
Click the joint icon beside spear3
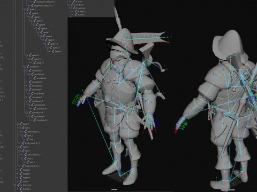pyautogui.click(x=32, y=17)
